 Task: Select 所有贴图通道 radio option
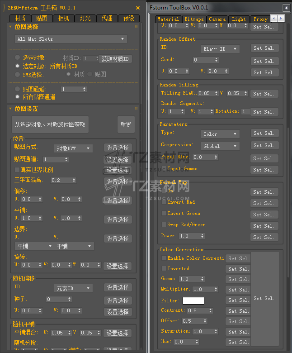(17, 97)
